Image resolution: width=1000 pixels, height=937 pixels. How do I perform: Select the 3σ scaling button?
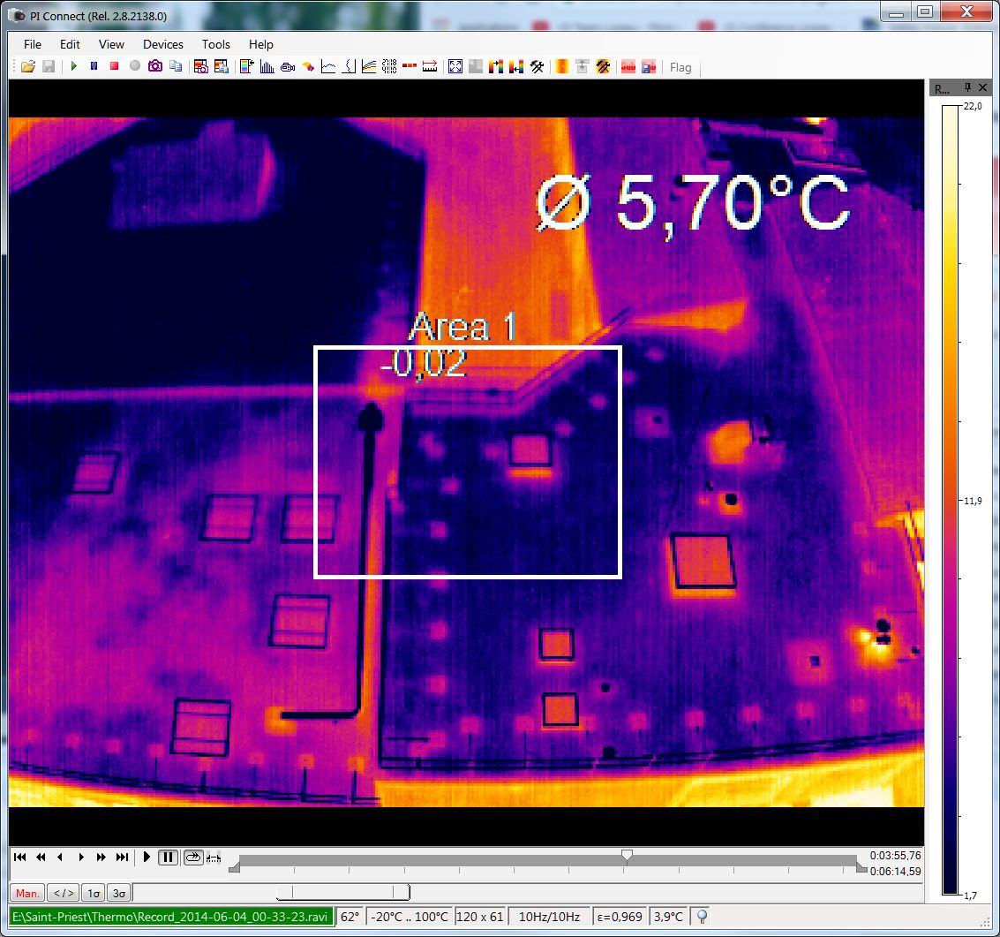point(118,893)
